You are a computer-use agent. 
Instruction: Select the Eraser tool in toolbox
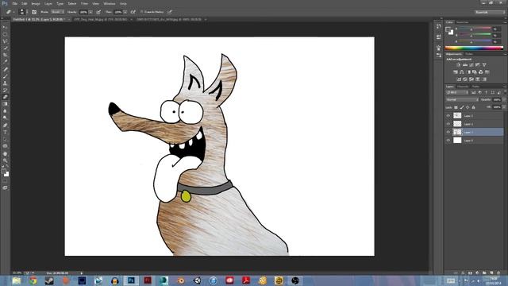coord(5,97)
